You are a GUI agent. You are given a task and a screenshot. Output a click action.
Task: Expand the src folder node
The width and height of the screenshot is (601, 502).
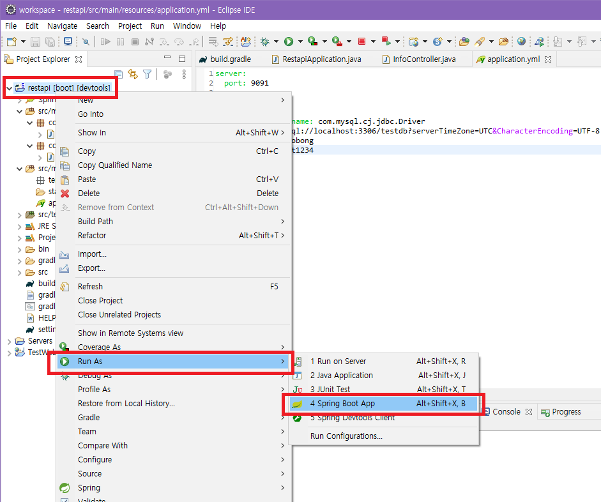20,273
